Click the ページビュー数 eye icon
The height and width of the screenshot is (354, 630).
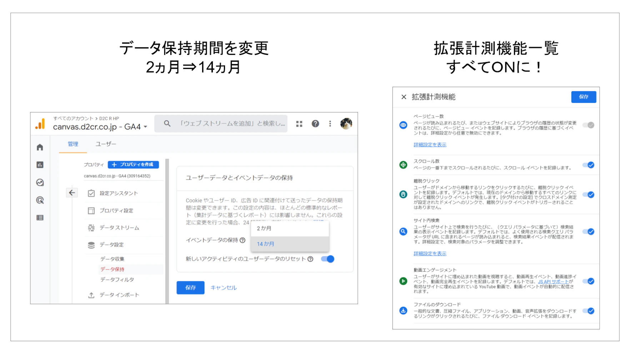(x=403, y=125)
